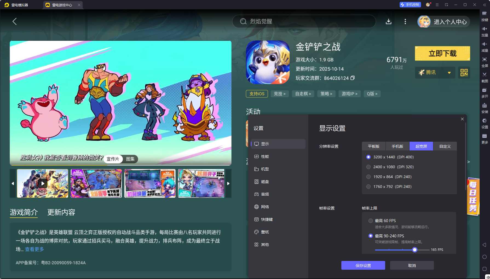Take a screenshot with 截图 icon
Image resolution: width=490 pixels, height=279 pixels.
pyautogui.click(x=485, y=77)
